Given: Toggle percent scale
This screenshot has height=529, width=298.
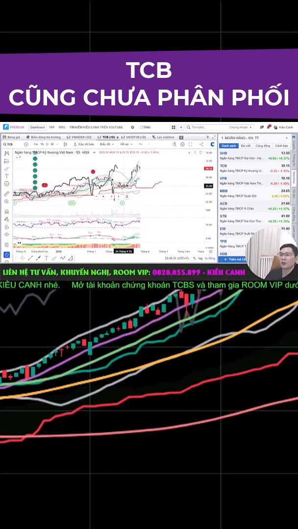Looking at the screenshot, I should click(195, 258).
